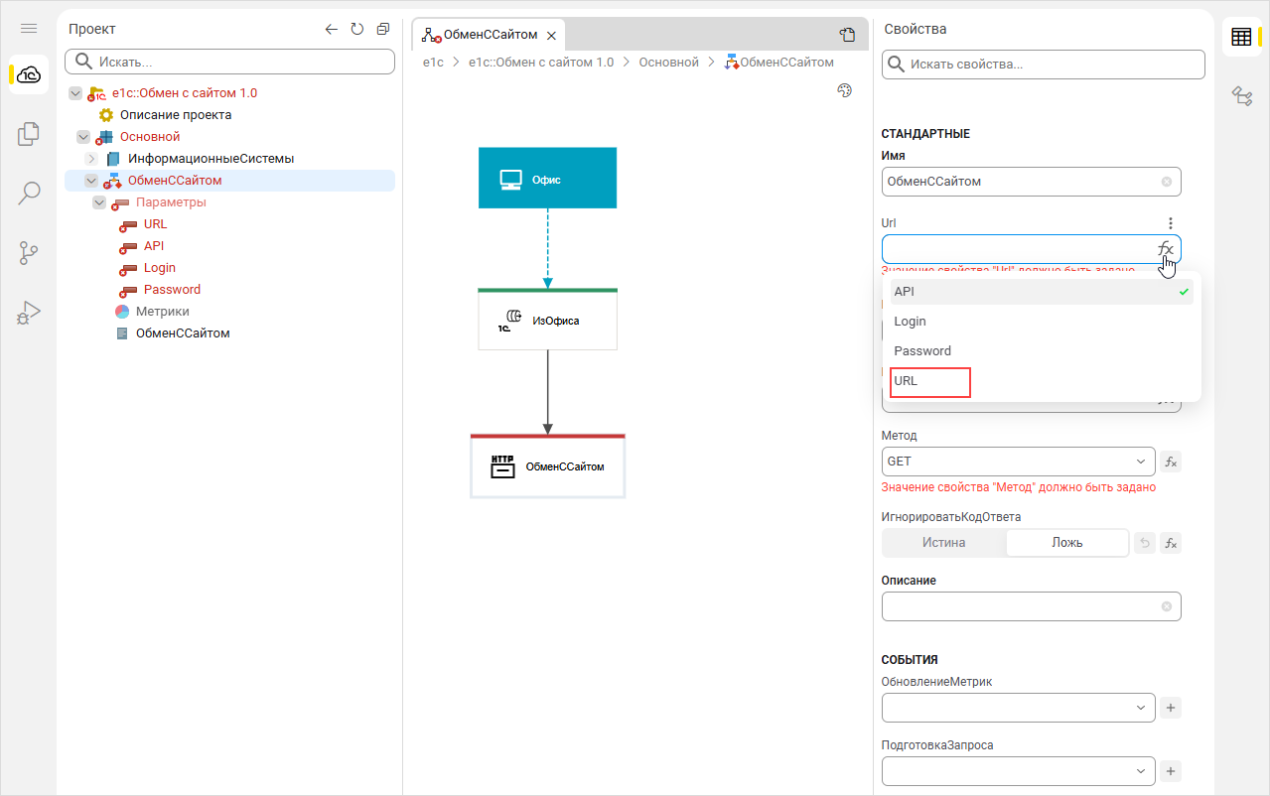Open the search panel from the sidebar

(x=29, y=193)
